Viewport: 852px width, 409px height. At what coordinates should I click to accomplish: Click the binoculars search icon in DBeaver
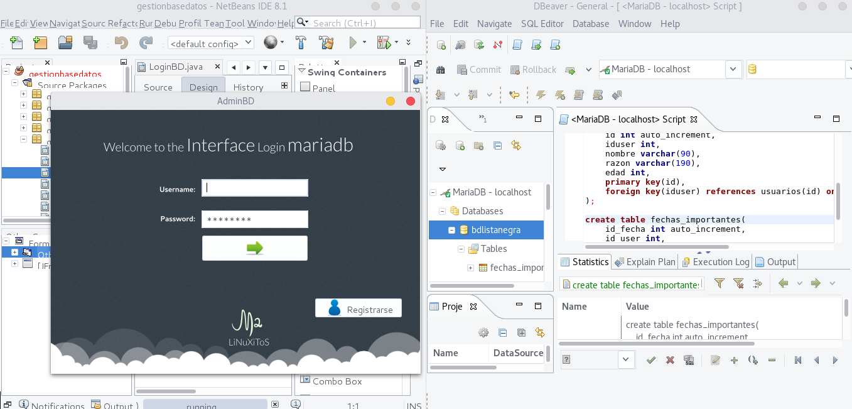click(441, 70)
